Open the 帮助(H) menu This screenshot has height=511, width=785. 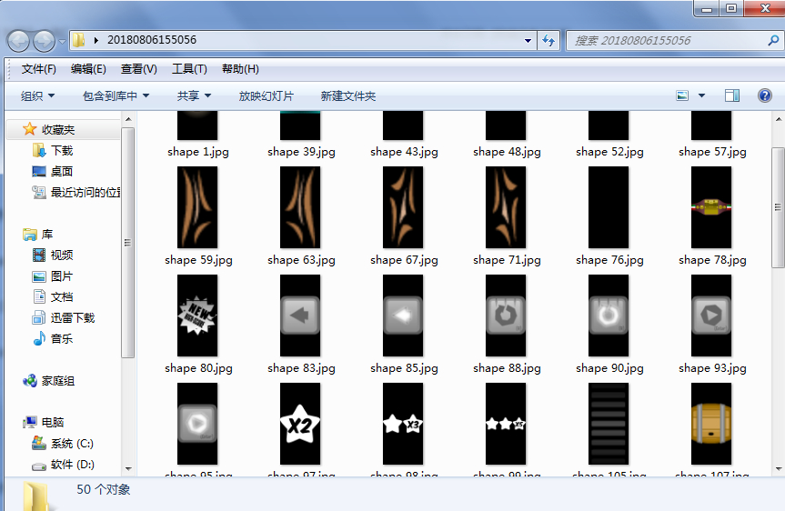pos(240,69)
